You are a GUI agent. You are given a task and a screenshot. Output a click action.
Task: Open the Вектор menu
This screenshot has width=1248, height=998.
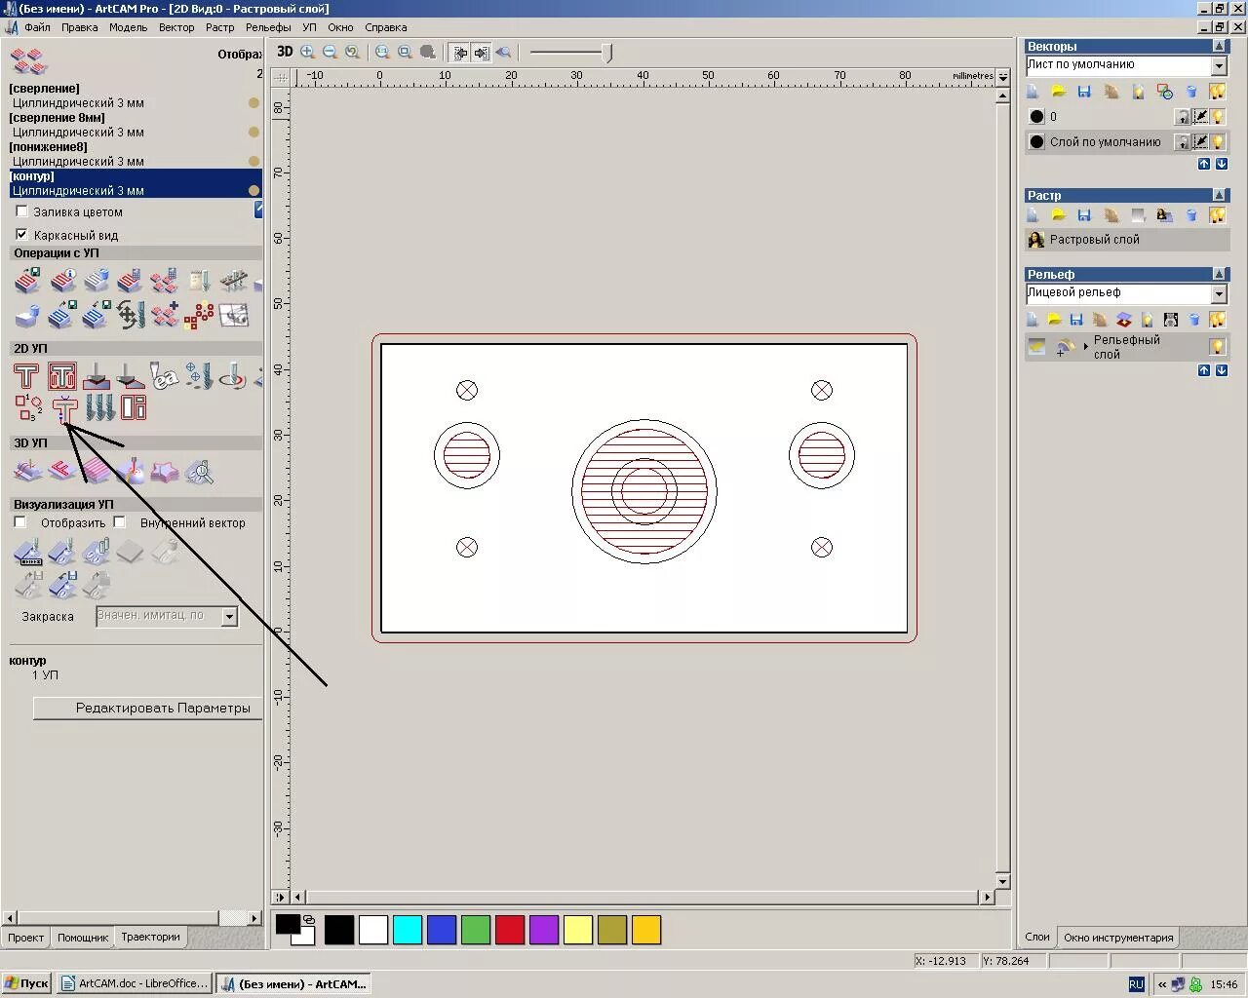[176, 27]
